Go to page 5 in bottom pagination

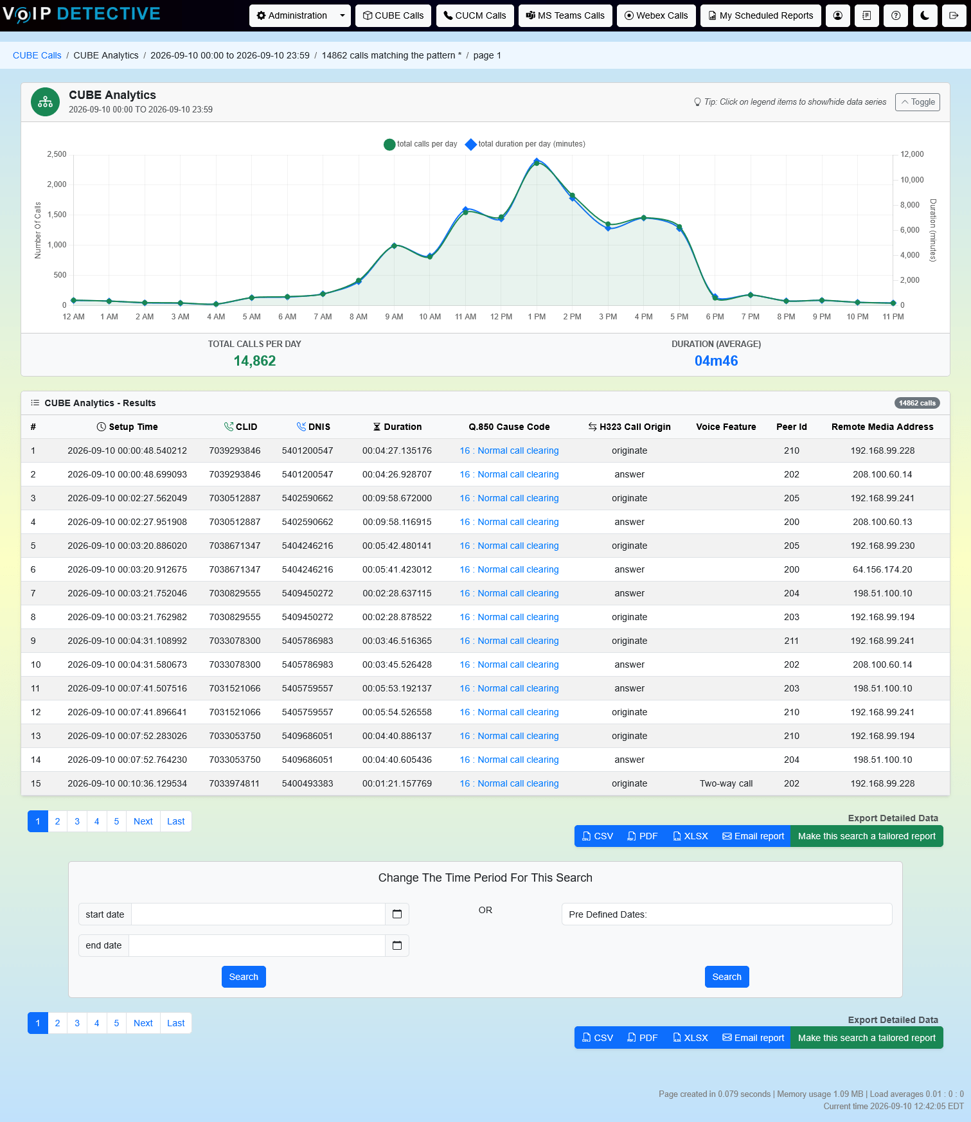click(x=116, y=1023)
